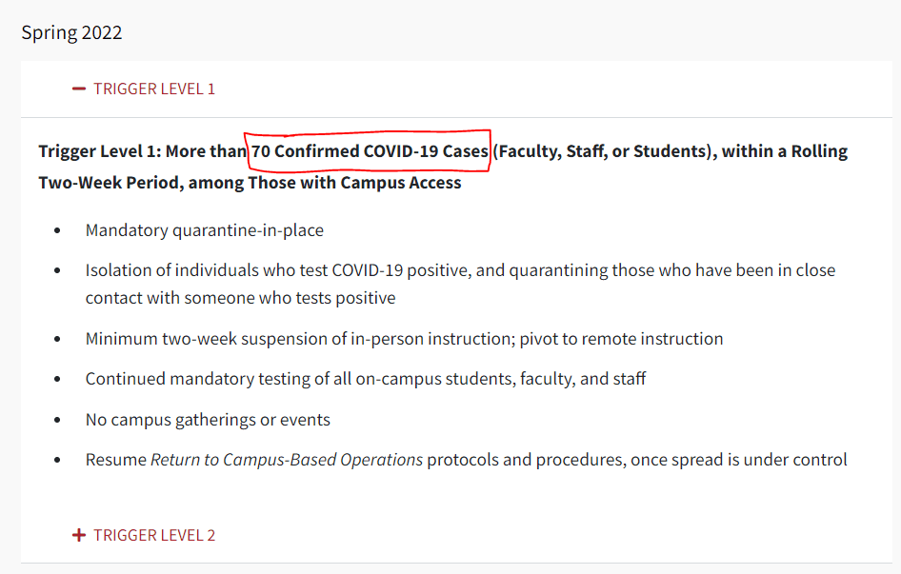Image resolution: width=901 pixels, height=574 pixels.
Task: Select the "No campus gatherings or events" line
Action: pyautogui.click(x=208, y=420)
